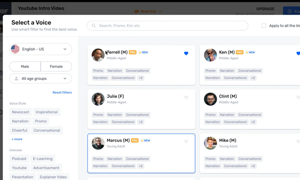Open the Read Only mode dropdown
The image size is (300, 180).
[x=148, y=11]
